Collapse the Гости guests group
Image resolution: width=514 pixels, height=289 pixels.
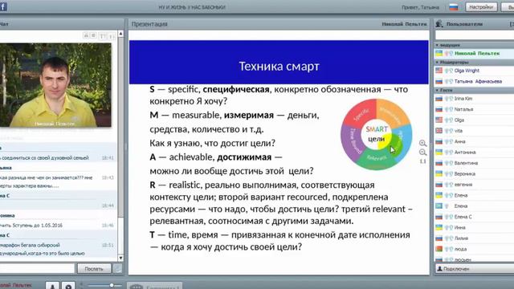[437, 90]
